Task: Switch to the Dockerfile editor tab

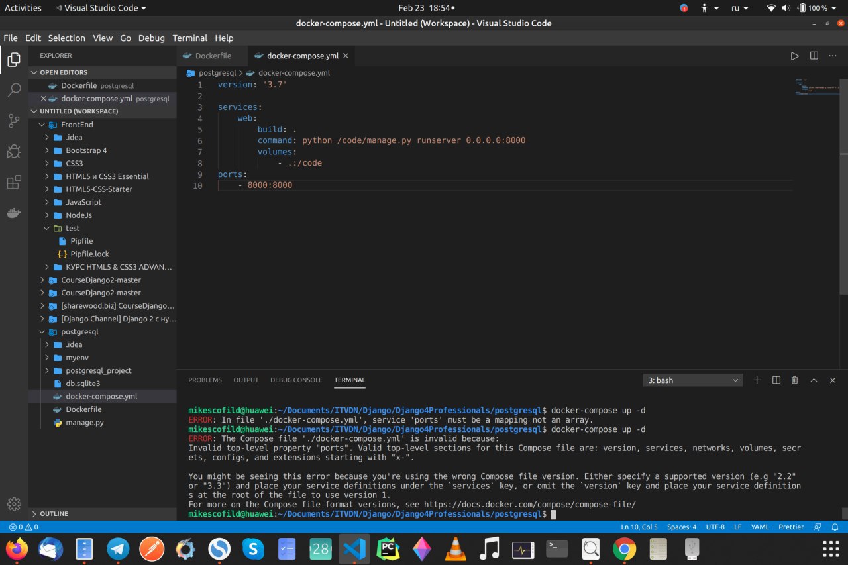Action: coord(213,56)
